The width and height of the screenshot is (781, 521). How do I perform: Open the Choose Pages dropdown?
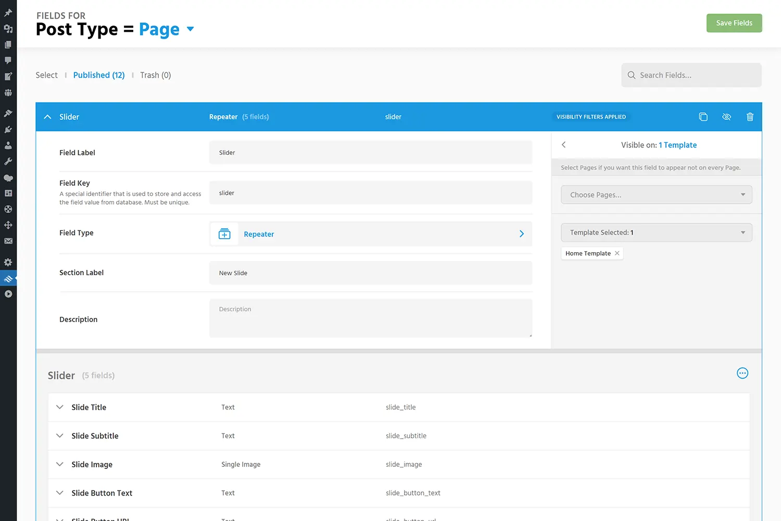click(x=656, y=195)
